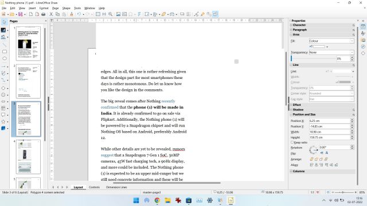Tick the Keep ratio checkbox
Screen dimensions: 367x206
pyautogui.click(x=292, y=142)
